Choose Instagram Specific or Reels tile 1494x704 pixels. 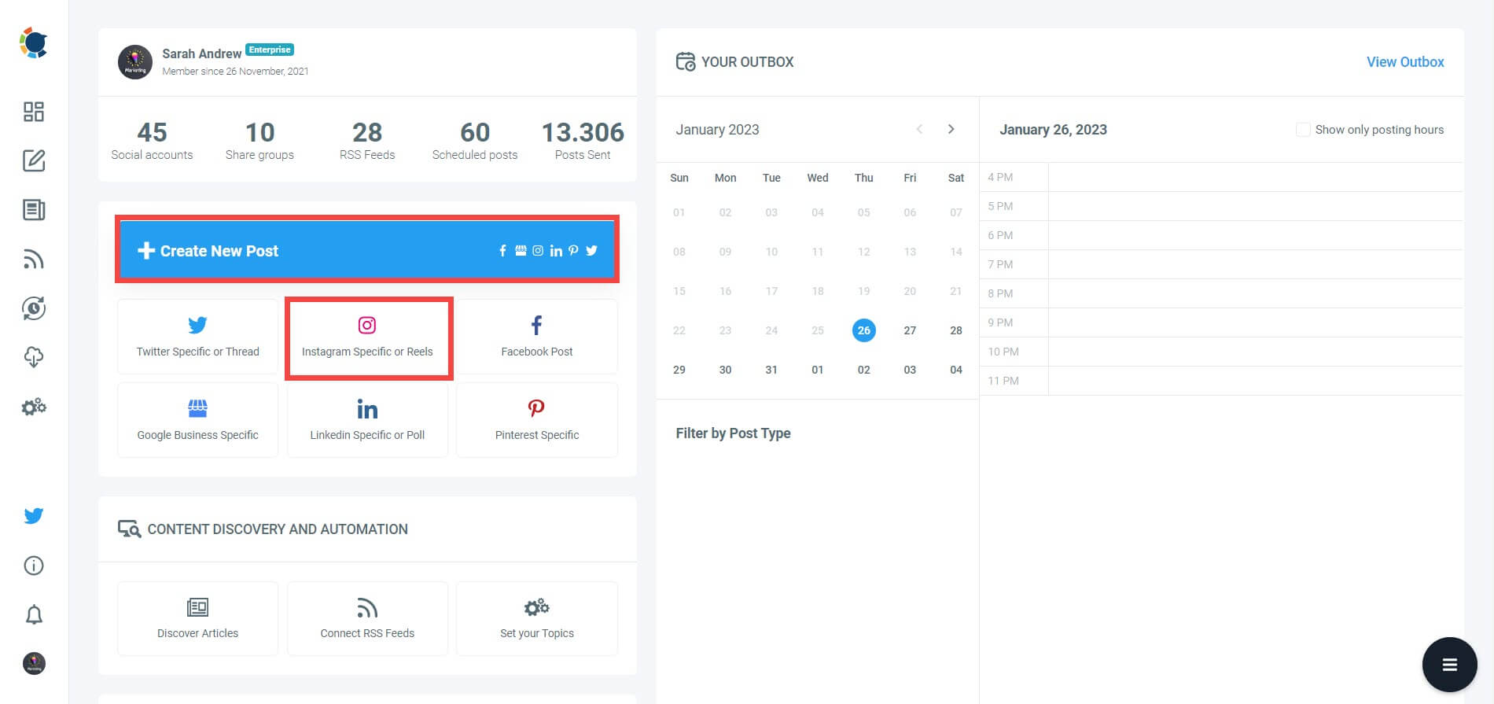click(x=367, y=337)
